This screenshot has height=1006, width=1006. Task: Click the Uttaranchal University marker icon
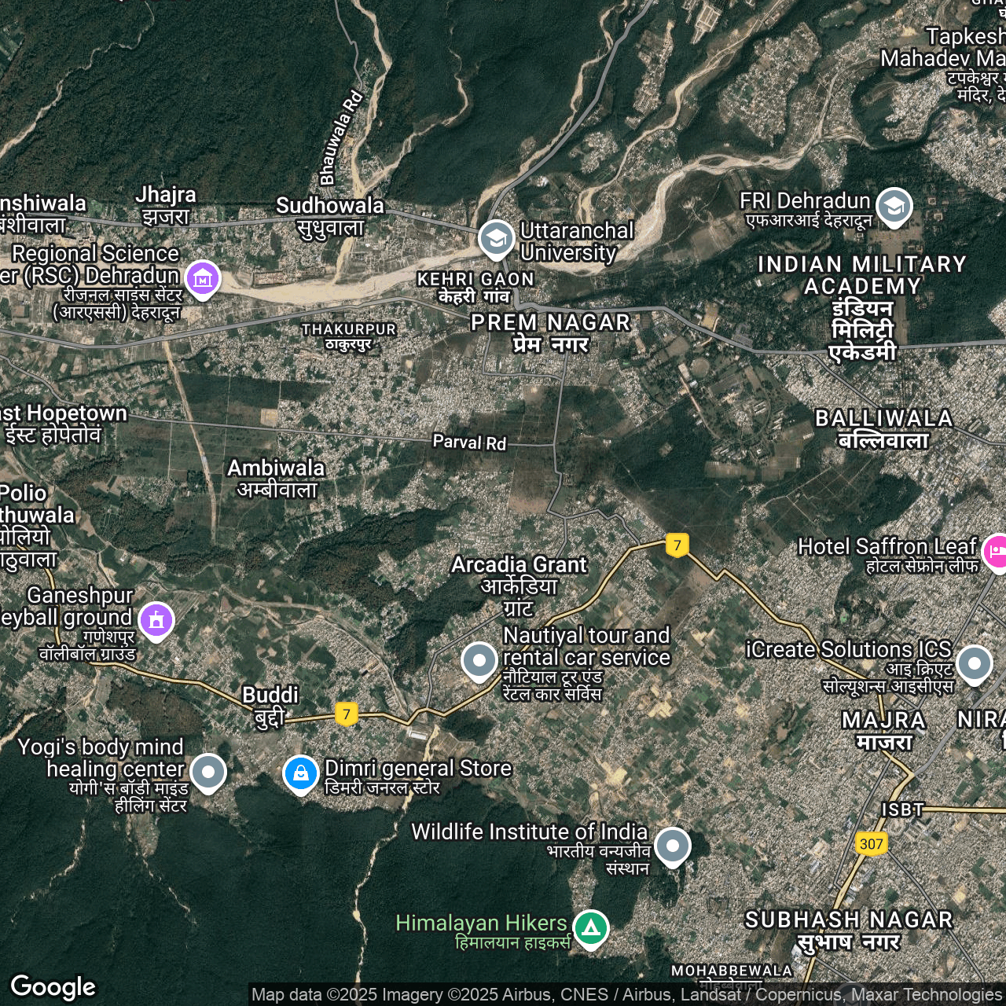(x=496, y=239)
